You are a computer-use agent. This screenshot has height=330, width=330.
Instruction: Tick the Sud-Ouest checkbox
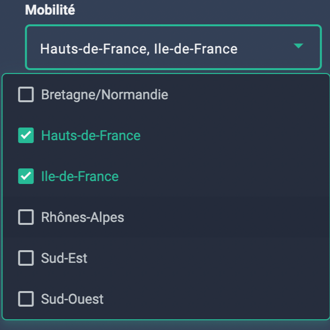(x=26, y=299)
